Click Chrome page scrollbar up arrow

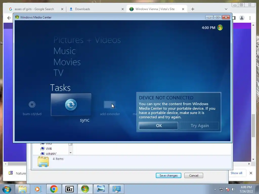point(253,25)
